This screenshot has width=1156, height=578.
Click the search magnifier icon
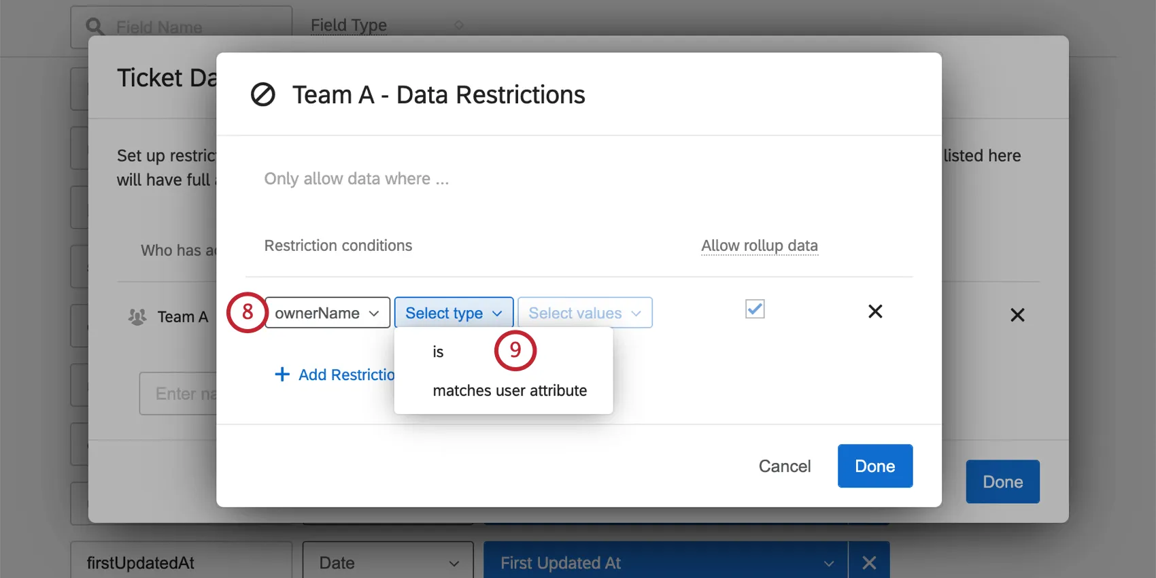tap(95, 27)
